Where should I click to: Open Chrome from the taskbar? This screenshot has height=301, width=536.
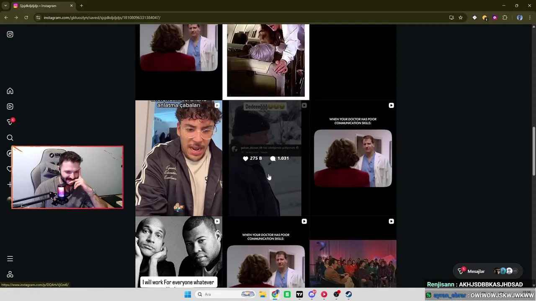point(275,294)
